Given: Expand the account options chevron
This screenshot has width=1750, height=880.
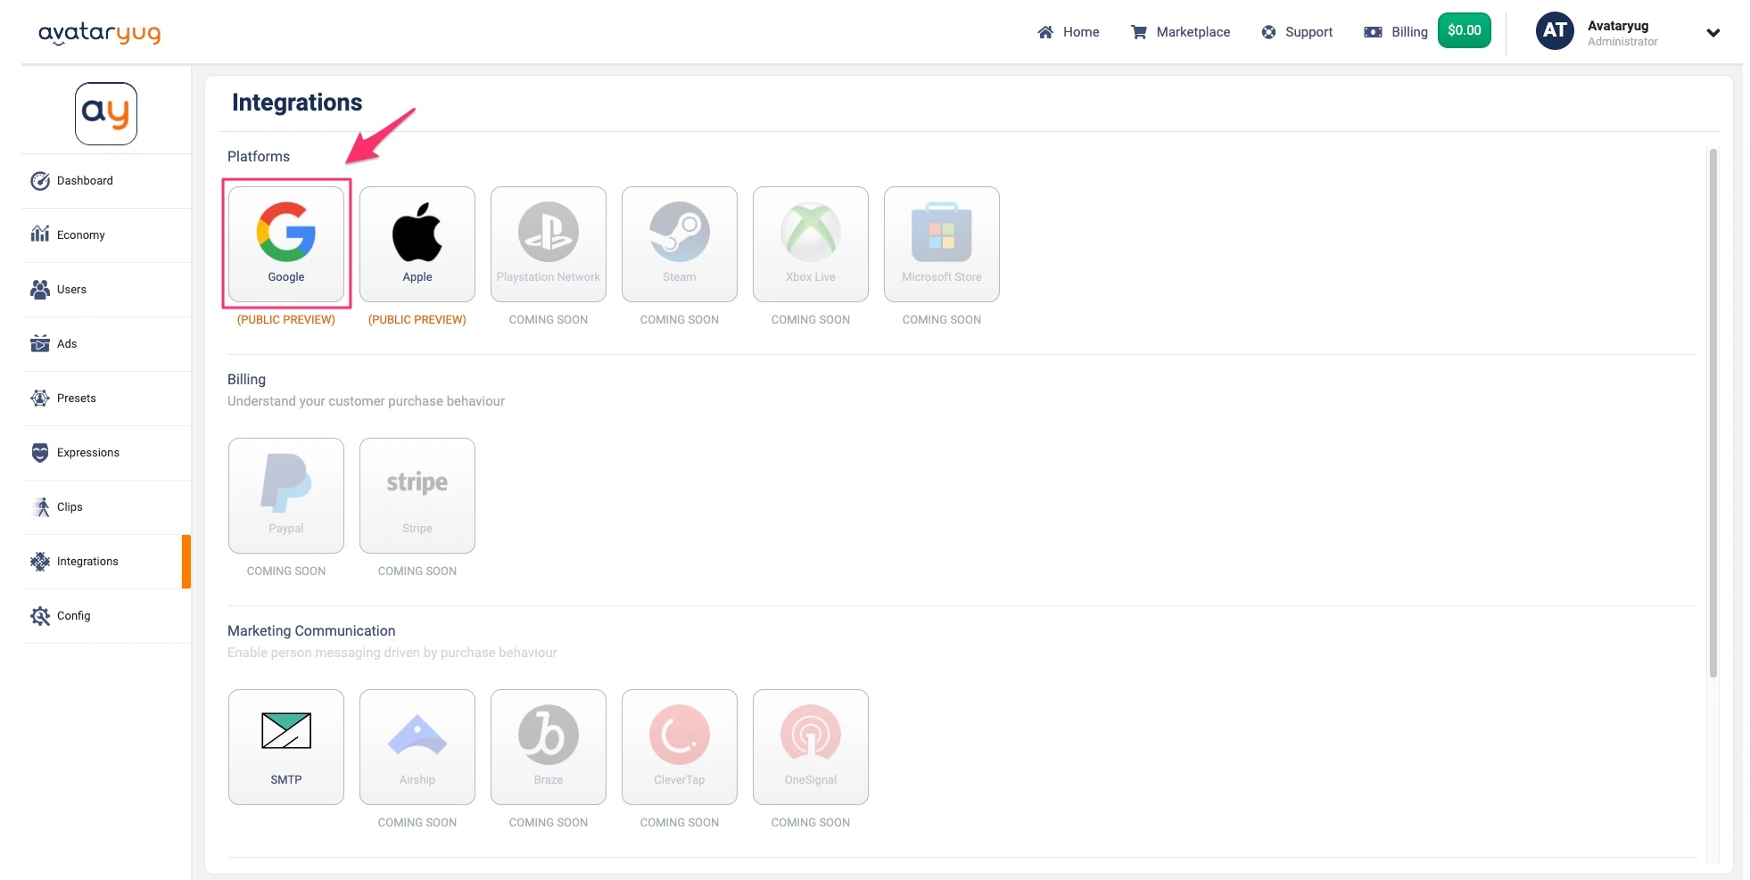Looking at the screenshot, I should coord(1713,33).
